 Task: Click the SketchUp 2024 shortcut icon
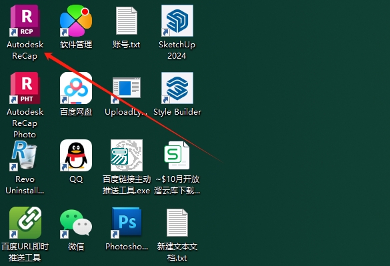pos(177,21)
